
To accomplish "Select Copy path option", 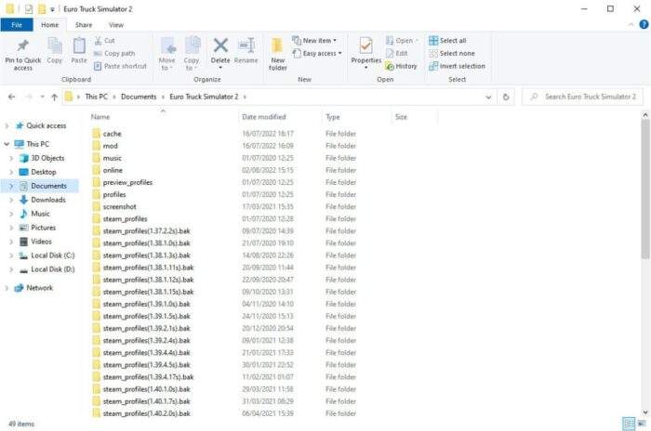I will click(114, 53).
